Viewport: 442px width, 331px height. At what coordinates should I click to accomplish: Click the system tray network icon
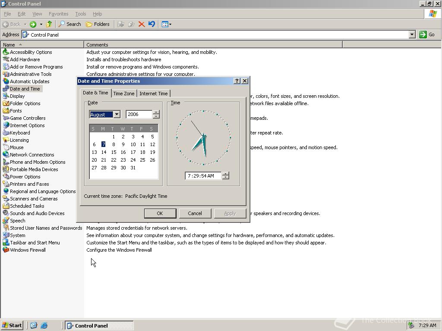pos(411,325)
